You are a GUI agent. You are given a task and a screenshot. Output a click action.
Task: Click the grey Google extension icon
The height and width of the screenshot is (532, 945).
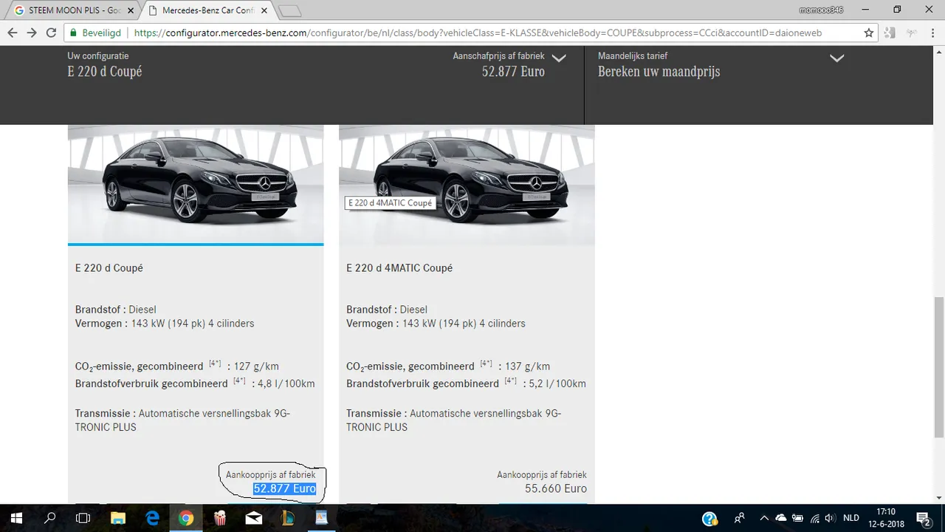(890, 33)
